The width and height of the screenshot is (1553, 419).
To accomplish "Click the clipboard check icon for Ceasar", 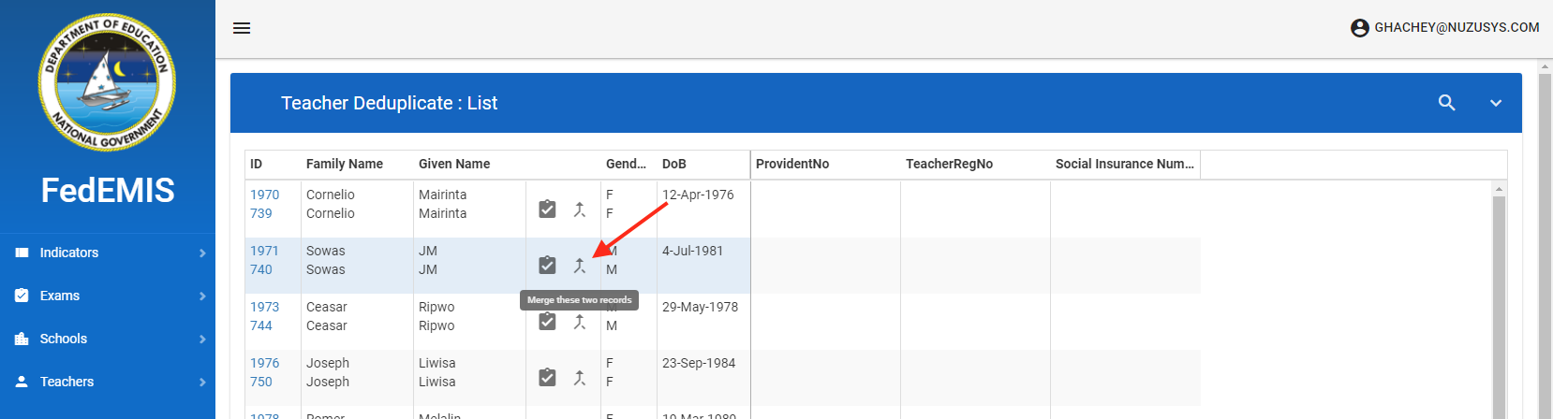I will pos(548,323).
